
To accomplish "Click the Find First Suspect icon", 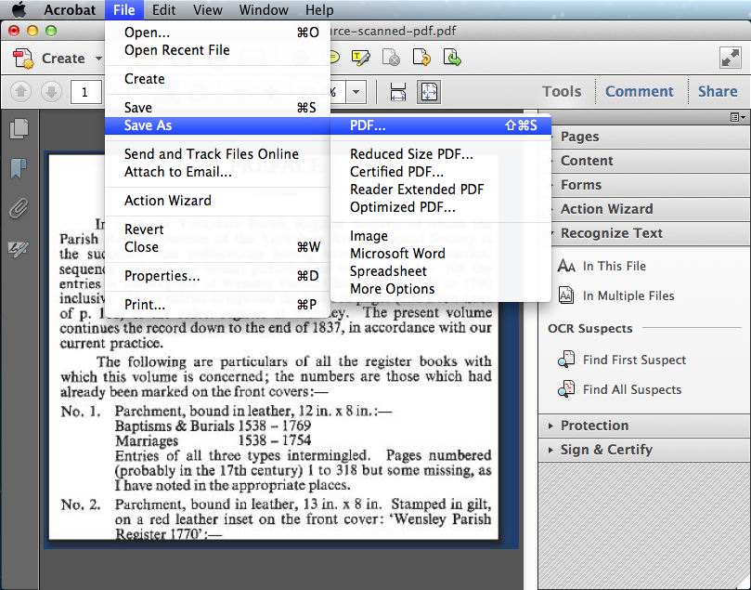I will click(x=566, y=360).
